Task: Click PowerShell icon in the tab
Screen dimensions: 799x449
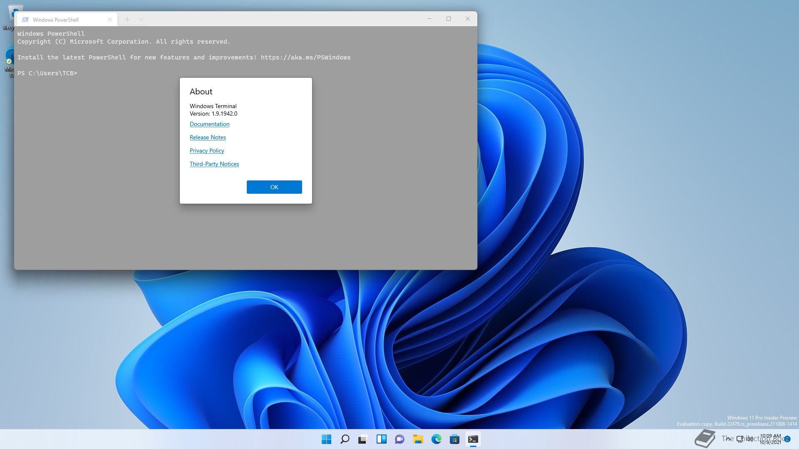Action: tap(25, 20)
